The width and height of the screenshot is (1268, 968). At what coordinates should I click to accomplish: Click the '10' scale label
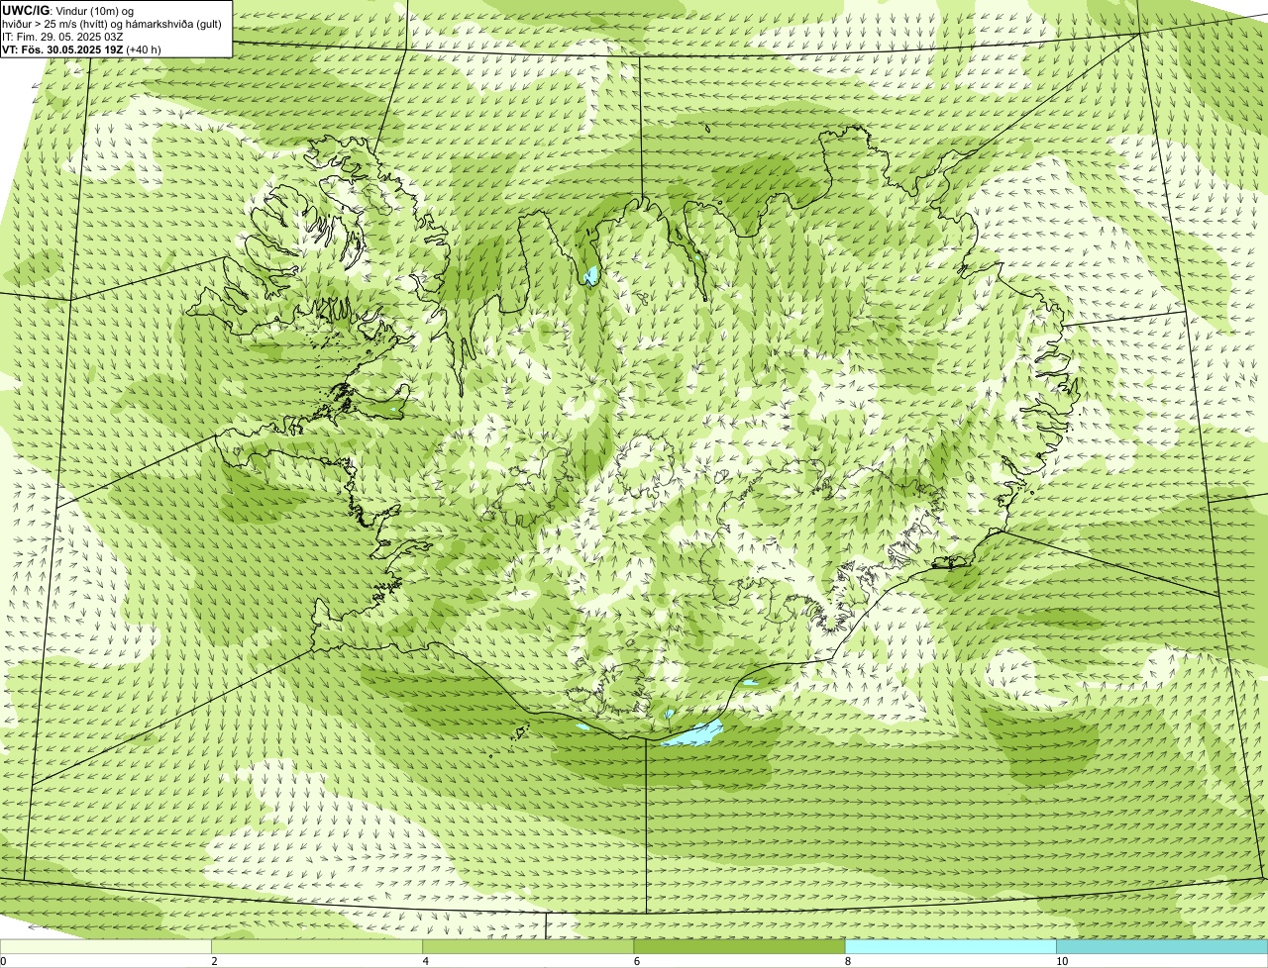click(x=1061, y=961)
